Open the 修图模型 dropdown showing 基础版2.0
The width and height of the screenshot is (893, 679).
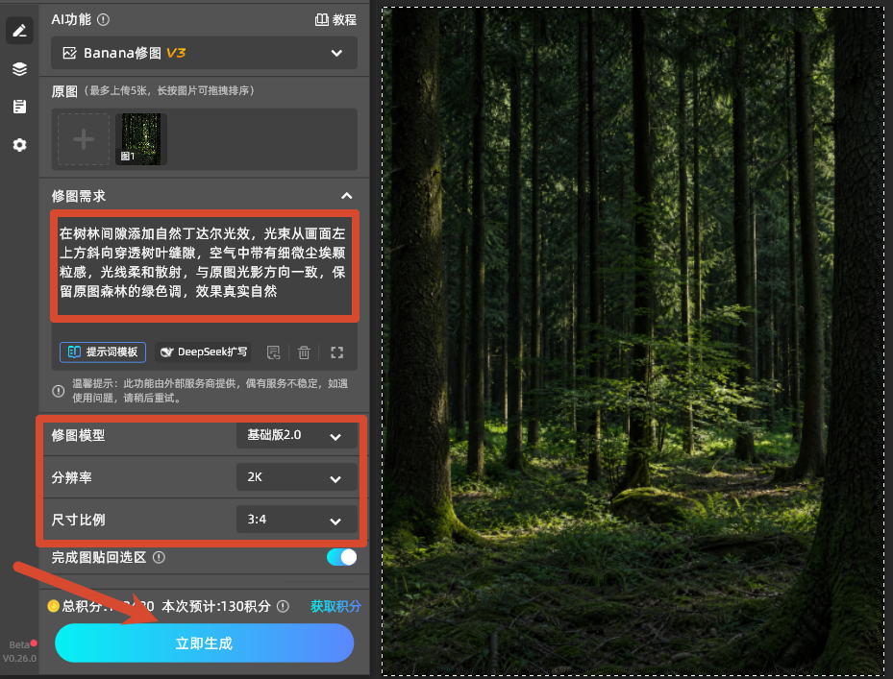coord(297,436)
